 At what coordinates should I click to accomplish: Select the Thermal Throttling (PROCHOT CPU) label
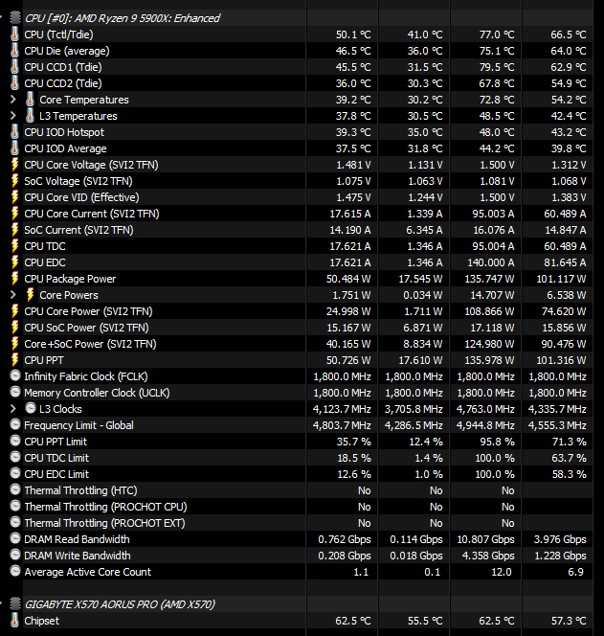click(105, 507)
